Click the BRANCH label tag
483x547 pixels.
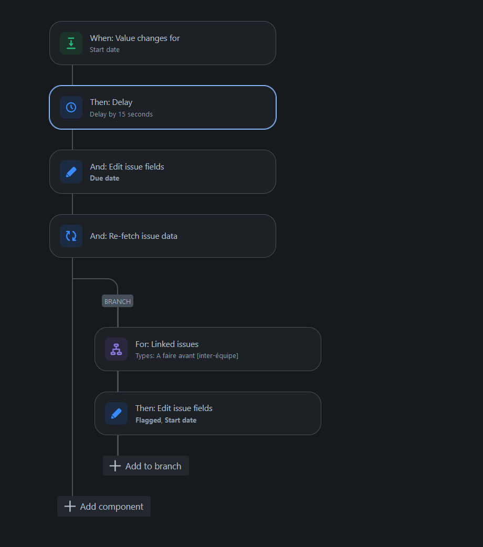pyautogui.click(x=118, y=301)
